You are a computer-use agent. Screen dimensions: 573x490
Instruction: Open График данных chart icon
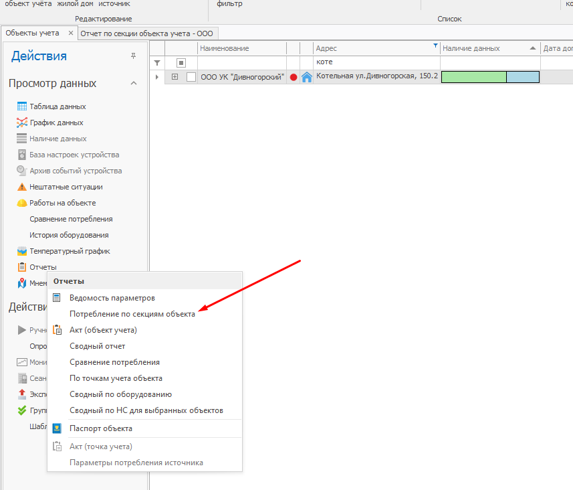21,122
